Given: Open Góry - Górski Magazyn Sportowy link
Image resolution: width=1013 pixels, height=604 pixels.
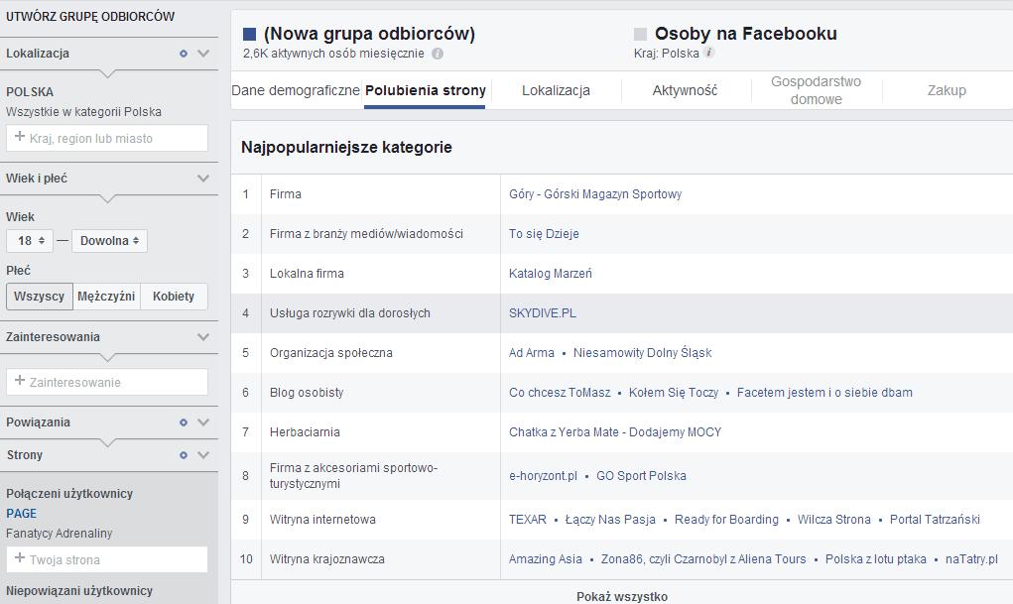Looking at the screenshot, I should 595,194.
